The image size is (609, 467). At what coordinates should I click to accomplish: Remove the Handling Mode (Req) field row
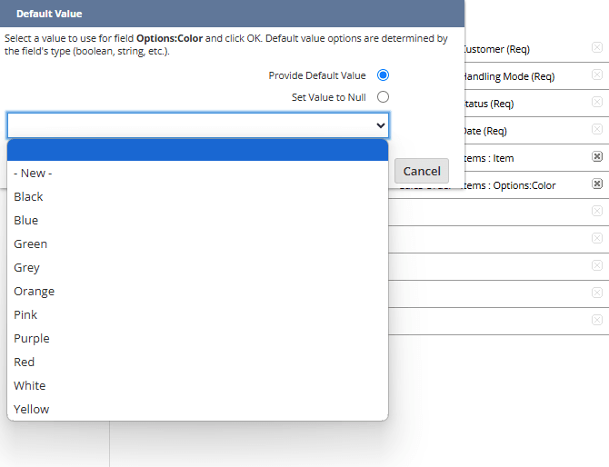[597, 75]
